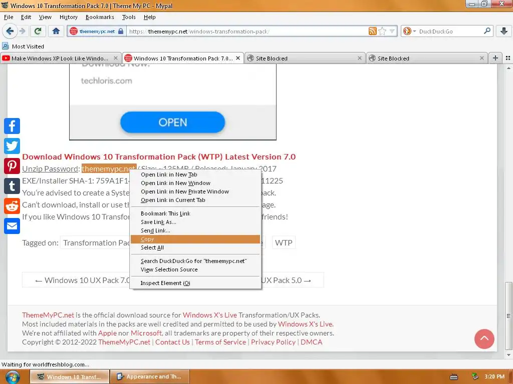Click the red scroll-to-top arrow button
Viewport: 513px width, 384px height.
[x=484, y=339]
